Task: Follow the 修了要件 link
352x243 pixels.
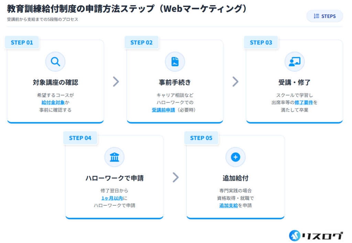Action: coord(304,102)
